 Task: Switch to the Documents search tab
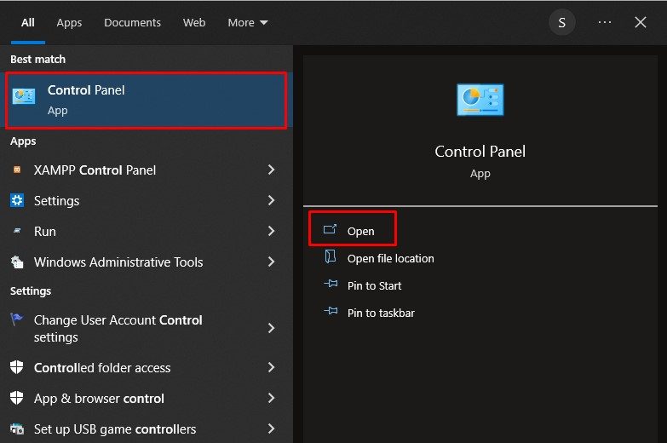132,22
